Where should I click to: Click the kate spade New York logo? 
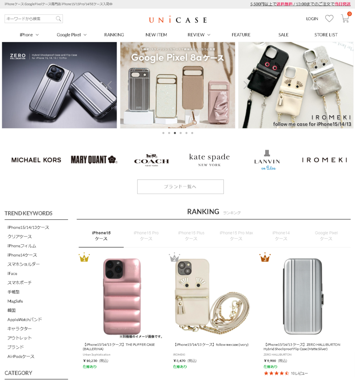(209, 160)
